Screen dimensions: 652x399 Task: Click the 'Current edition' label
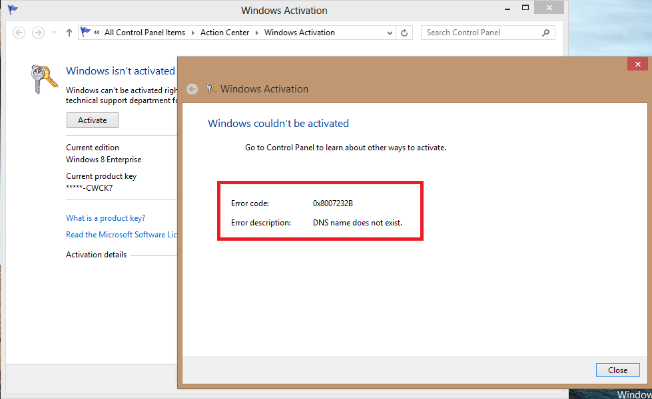[93, 148]
